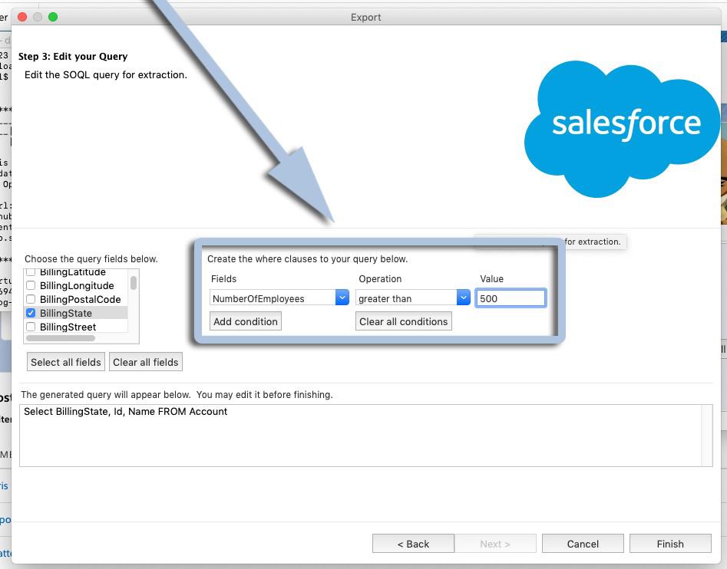
Task: Click the red close window button
Action: tap(22, 17)
